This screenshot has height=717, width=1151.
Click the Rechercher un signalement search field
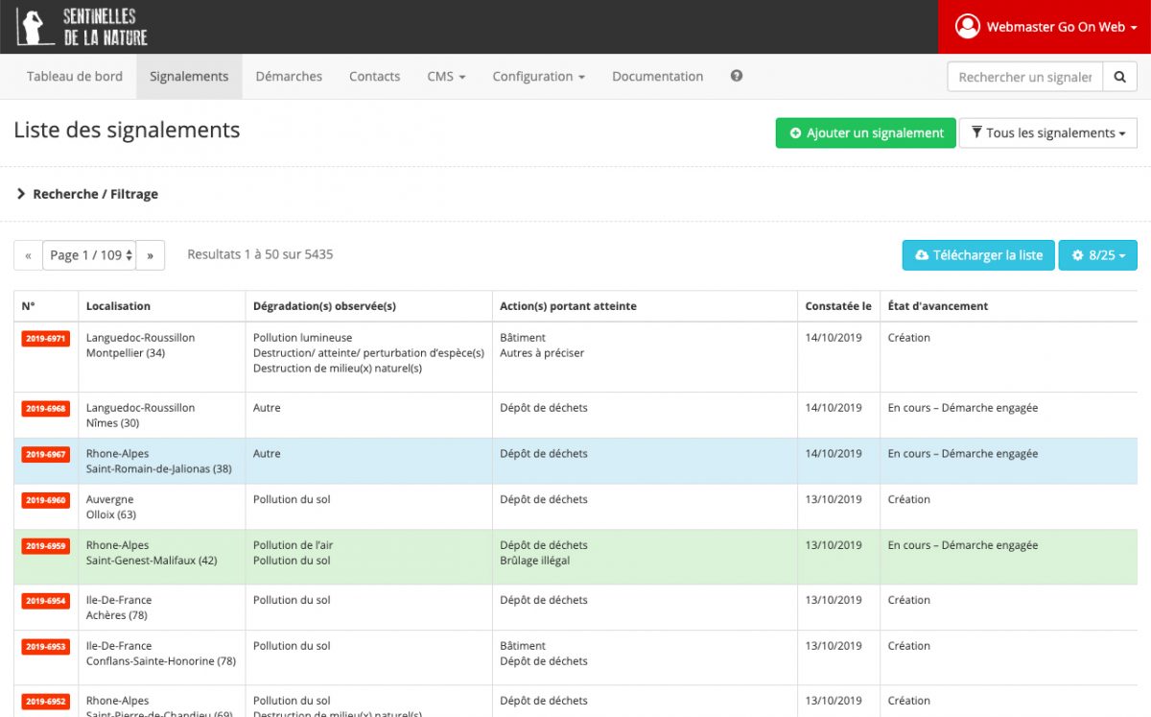(x=1024, y=77)
